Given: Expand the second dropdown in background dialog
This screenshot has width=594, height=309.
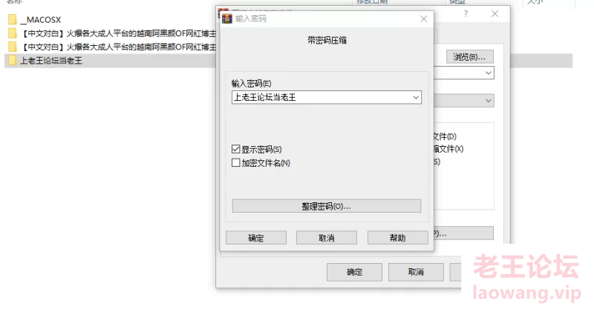Looking at the screenshot, I should [x=489, y=101].
